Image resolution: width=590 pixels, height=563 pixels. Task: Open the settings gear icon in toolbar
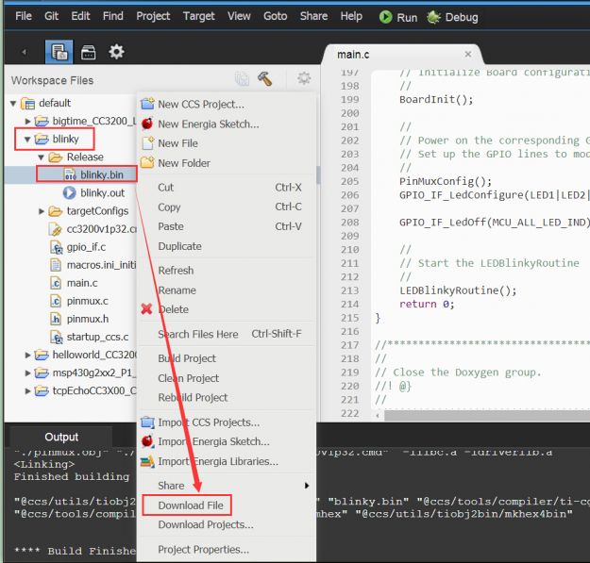point(116,52)
